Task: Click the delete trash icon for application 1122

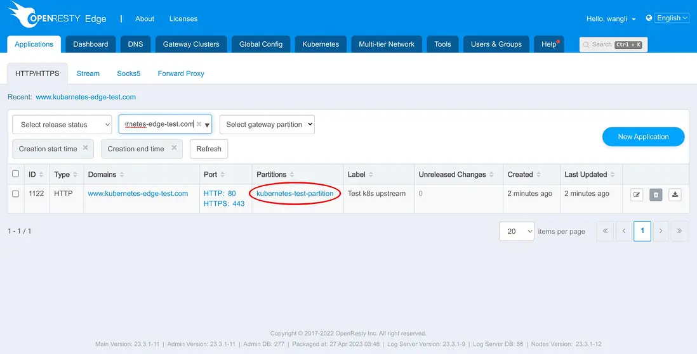Action: (656, 194)
